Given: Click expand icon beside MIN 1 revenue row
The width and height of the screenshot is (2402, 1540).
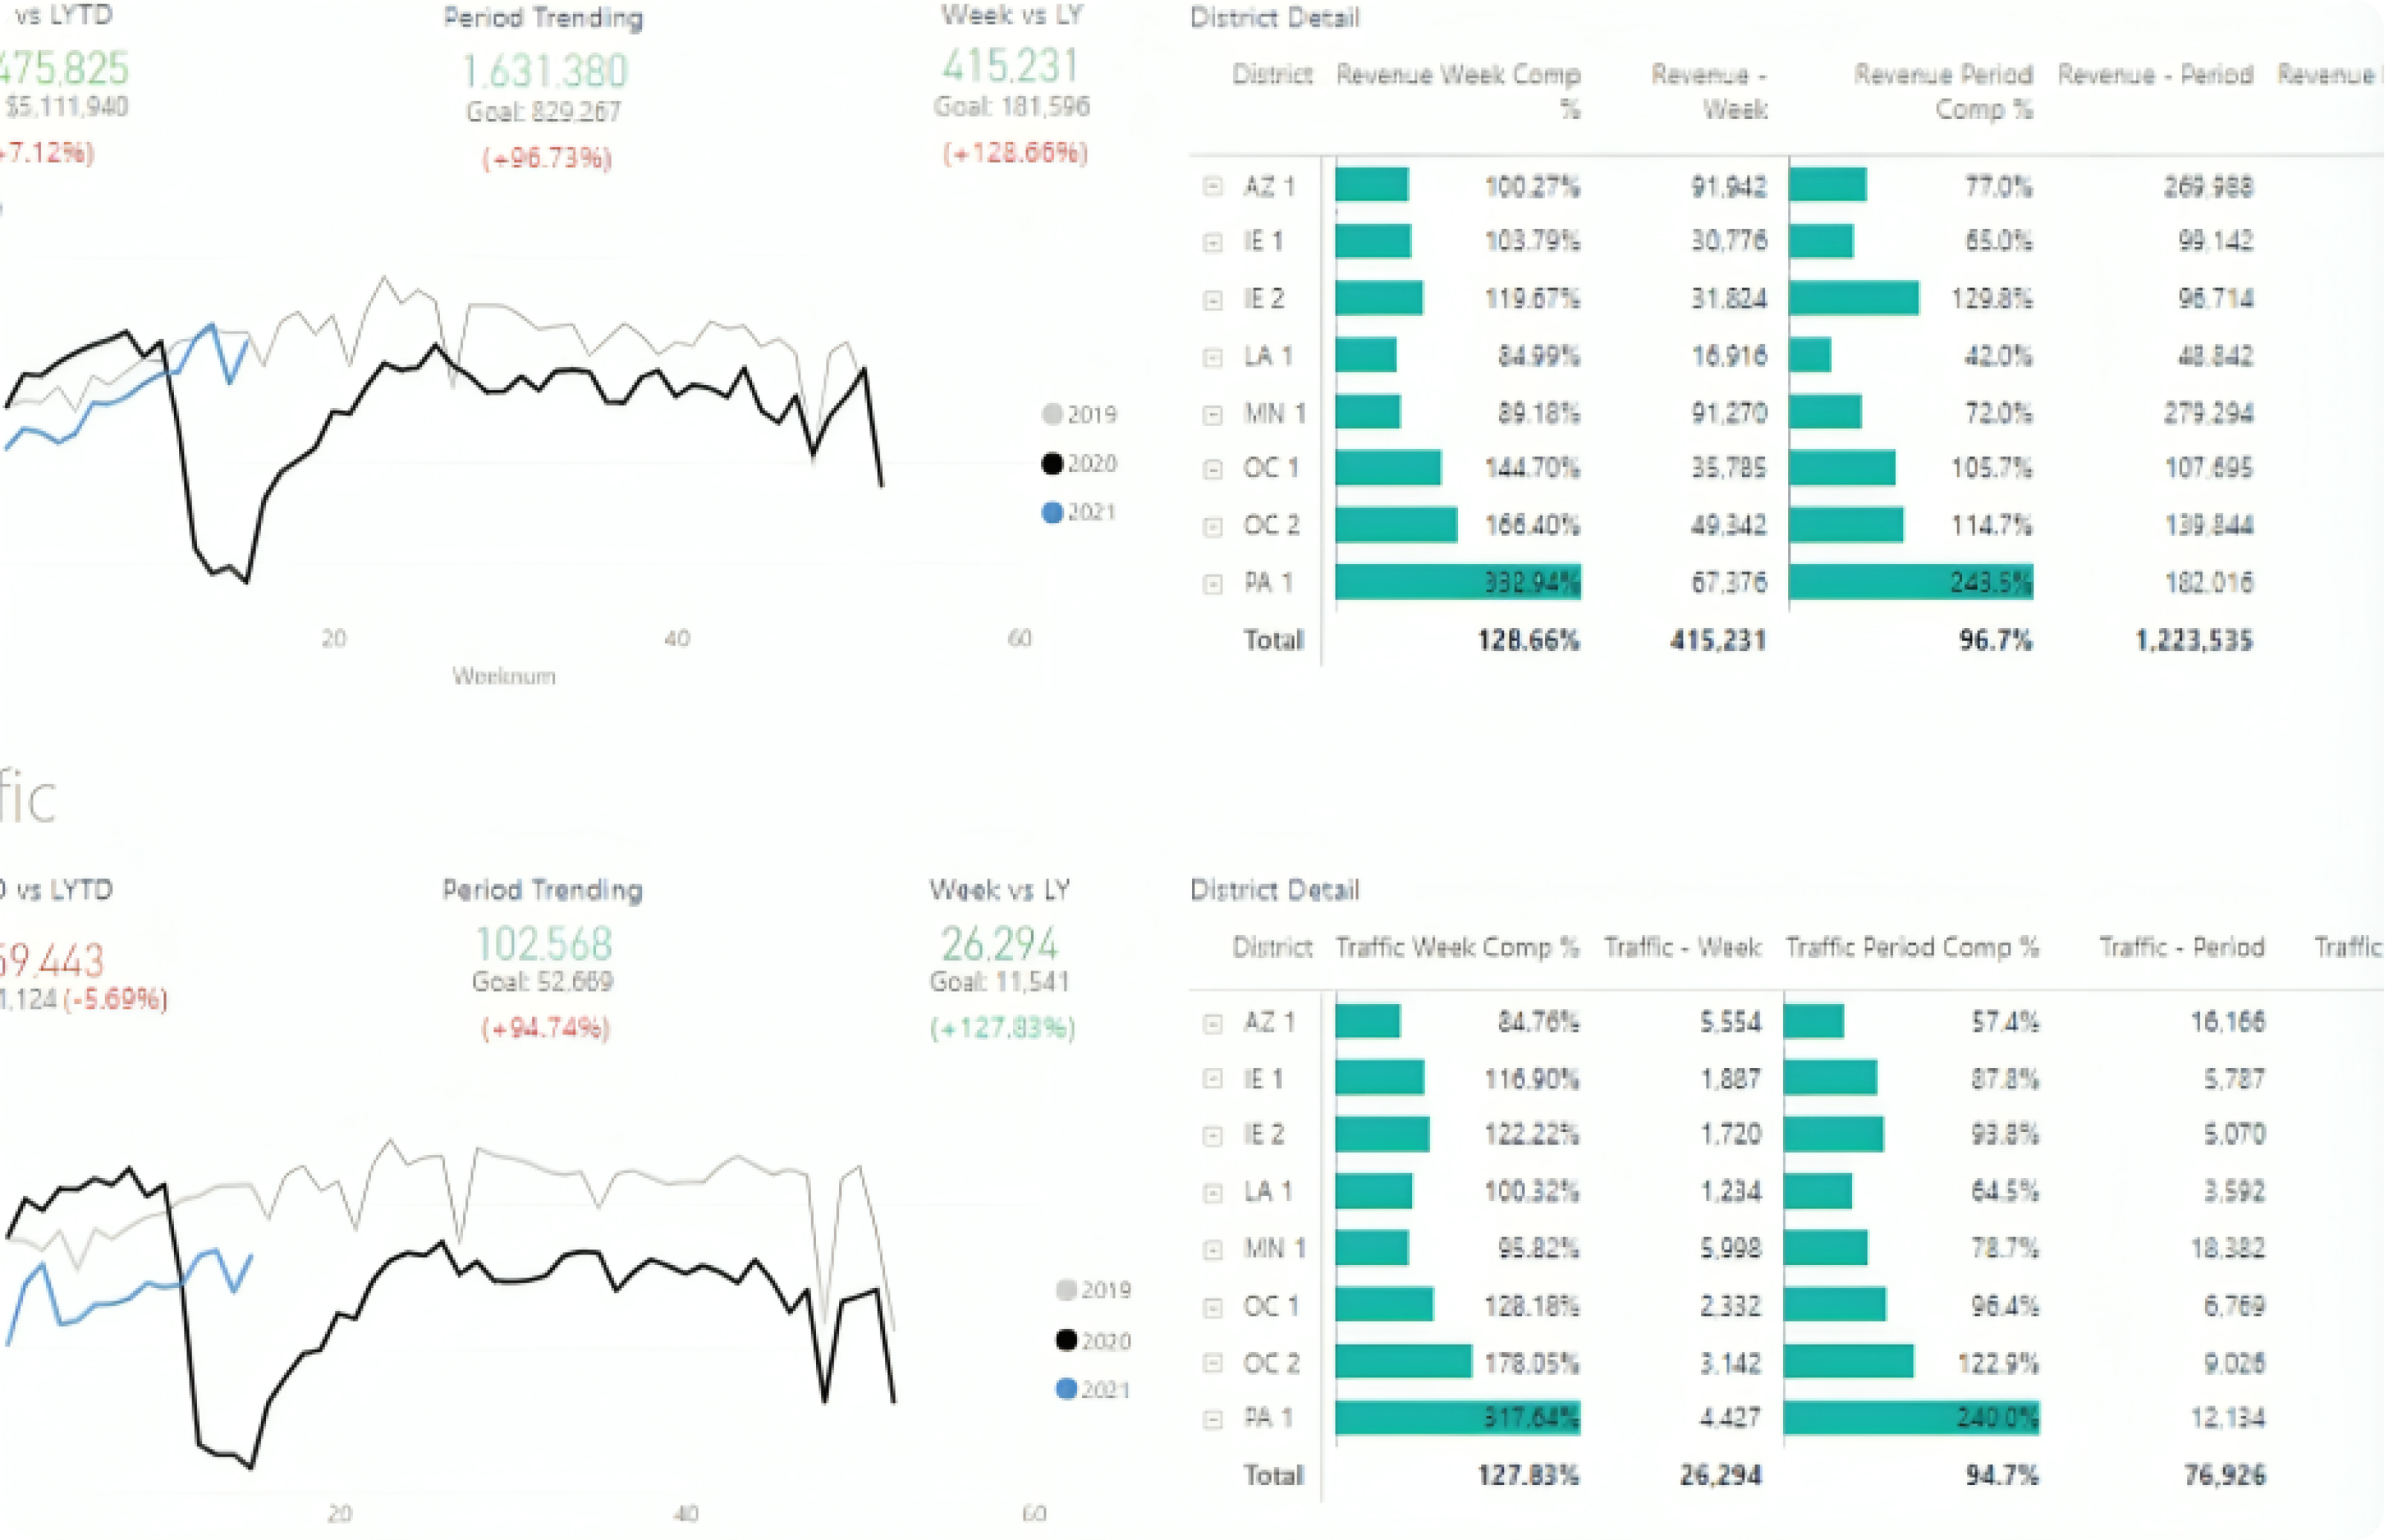Looking at the screenshot, I should pyautogui.click(x=1213, y=414).
